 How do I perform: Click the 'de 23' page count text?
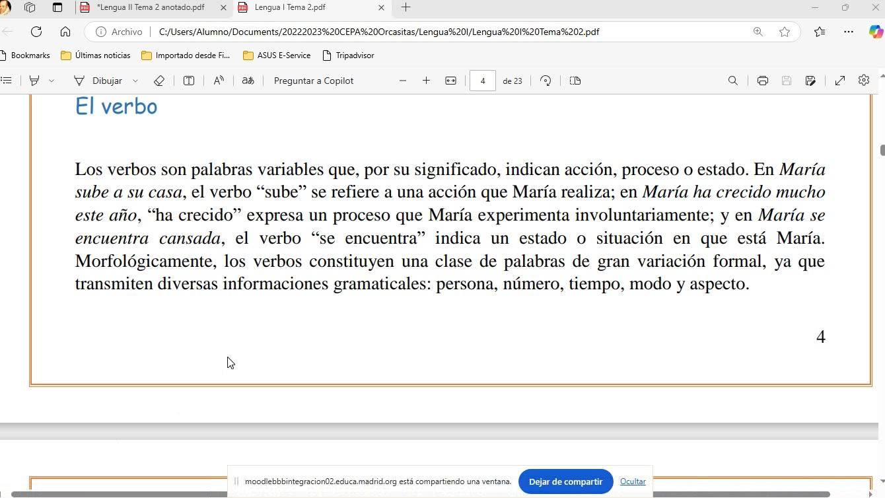click(512, 81)
